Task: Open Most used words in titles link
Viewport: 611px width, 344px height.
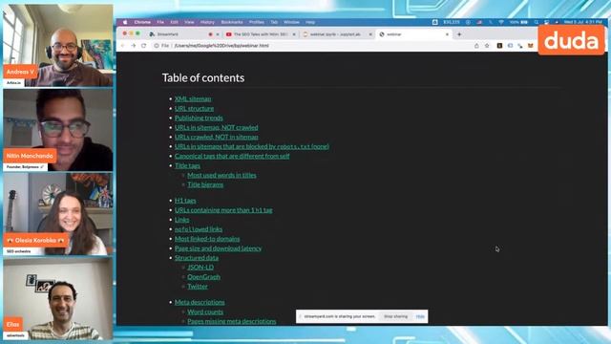Action: tap(221, 175)
